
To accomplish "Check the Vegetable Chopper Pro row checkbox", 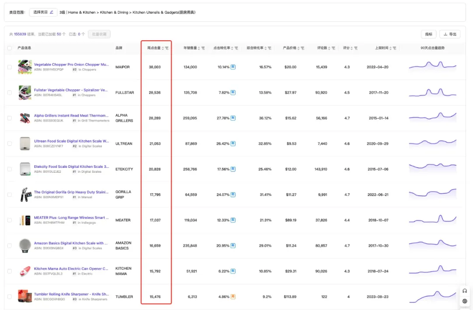I will (10, 67).
